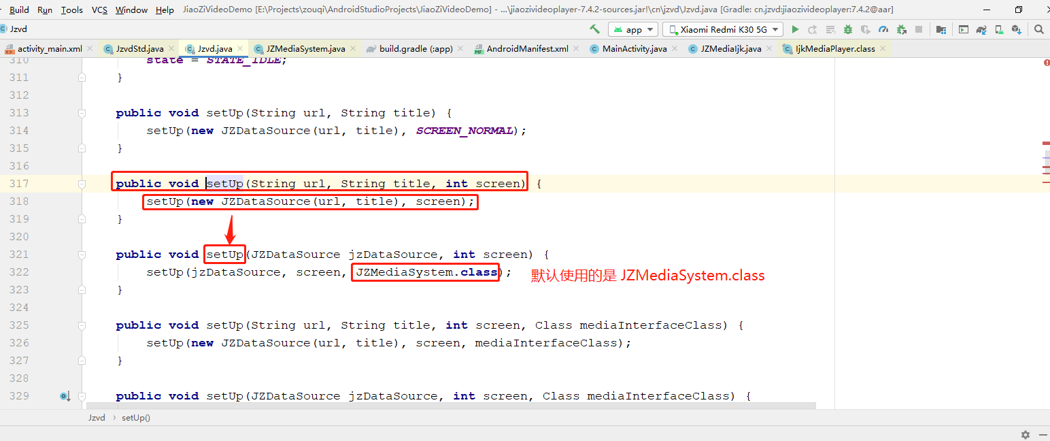The image size is (1050, 441).
Task: Click the Jzvd class icon in navigation bar
Action: [x=4, y=29]
